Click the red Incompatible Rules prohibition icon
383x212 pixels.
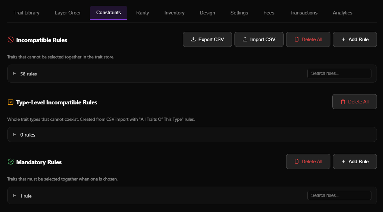coord(11,40)
